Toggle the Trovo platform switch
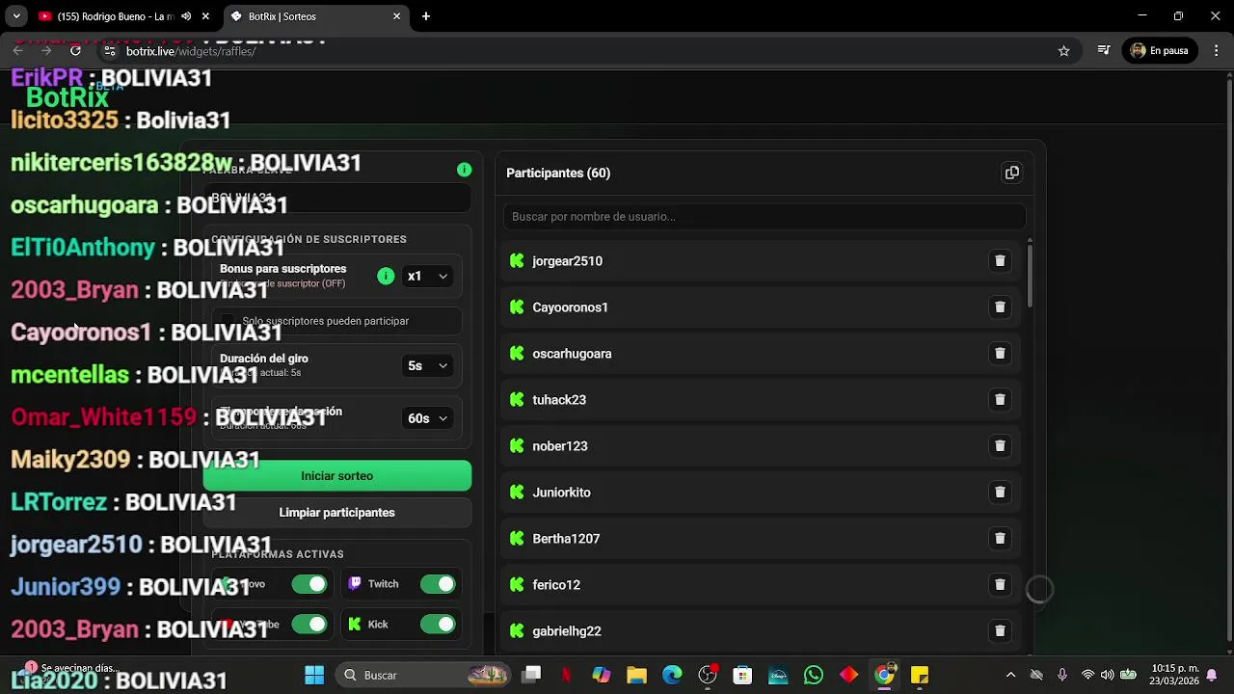 [x=309, y=584]
